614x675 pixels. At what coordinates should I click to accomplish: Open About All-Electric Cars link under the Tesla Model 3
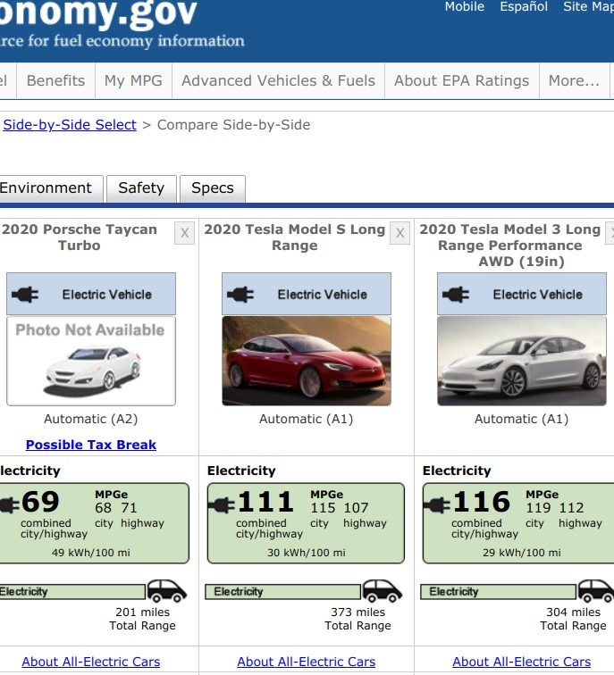coord(522,662)
